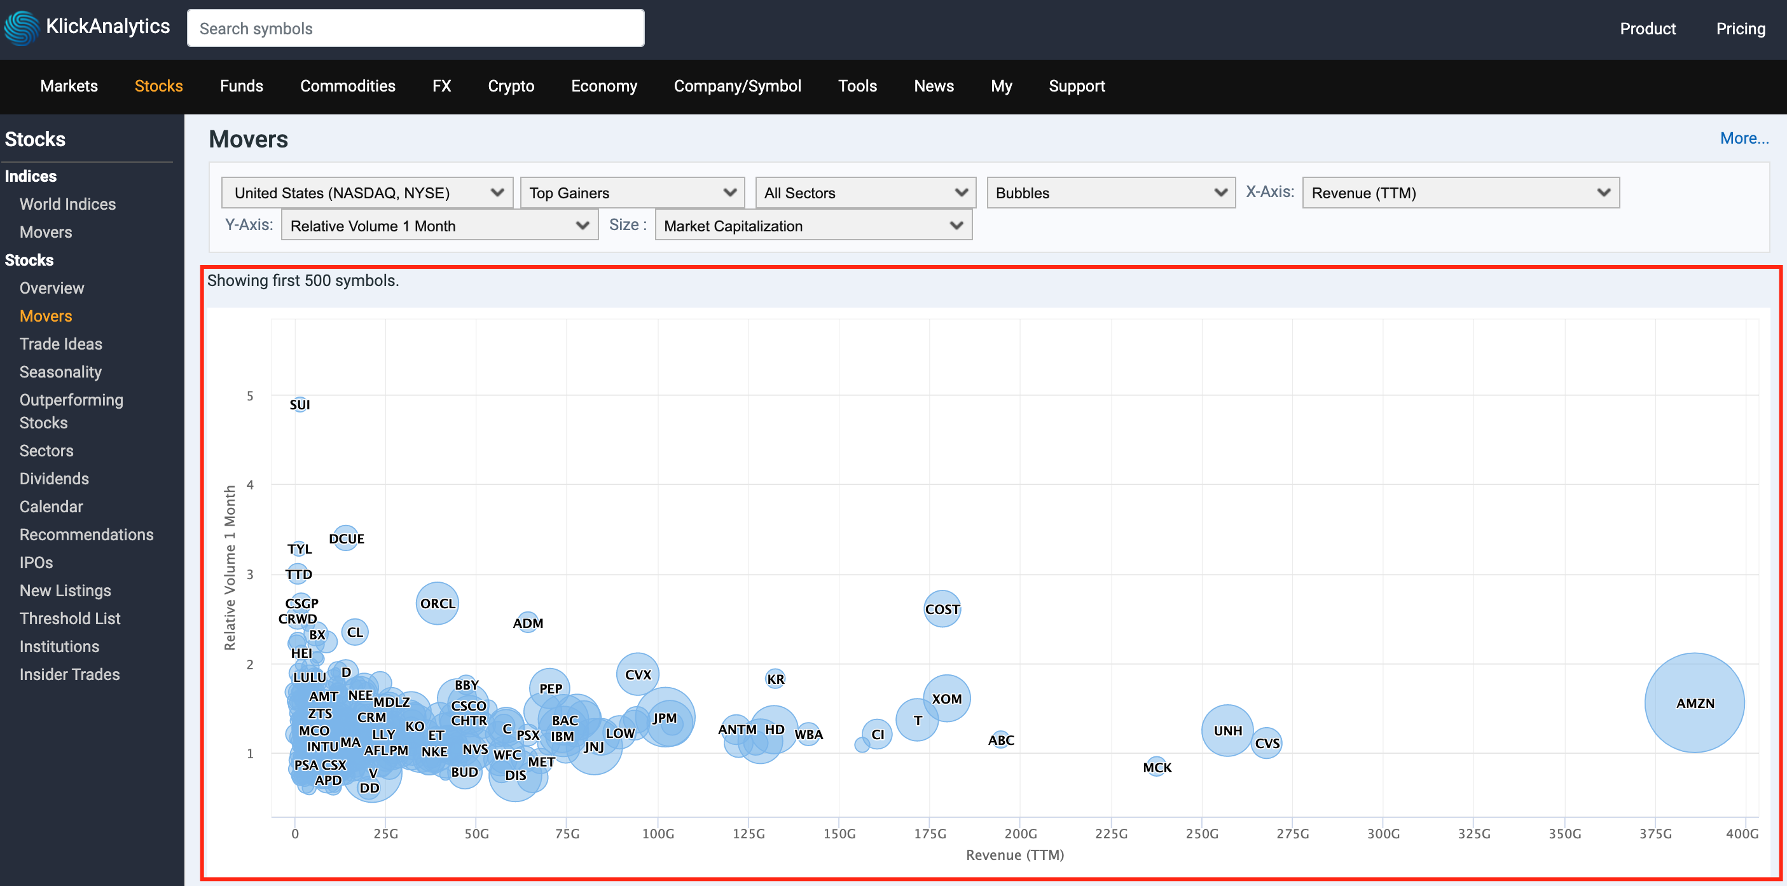This screenshot has height=886, width=1787.
Task: Click the CVX bubble in chart
Action: [x=637, y=674]
